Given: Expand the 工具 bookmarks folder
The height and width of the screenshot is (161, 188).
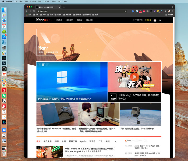Looking at the screenshot, I should point(36,15).
